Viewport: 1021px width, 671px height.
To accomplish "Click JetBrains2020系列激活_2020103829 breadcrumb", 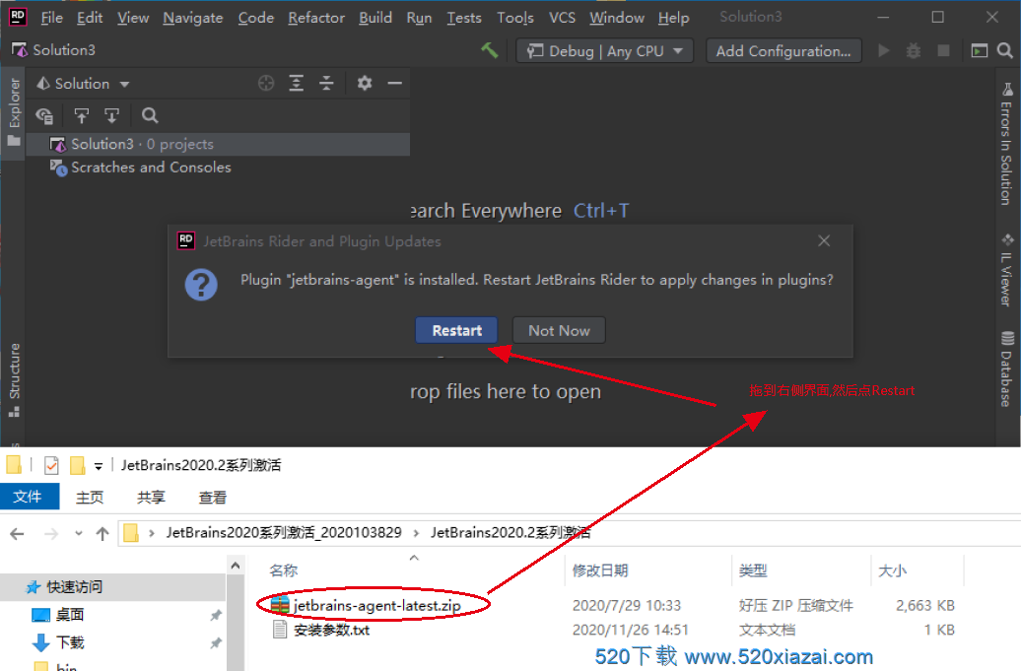I will click(x=284, y=532).
